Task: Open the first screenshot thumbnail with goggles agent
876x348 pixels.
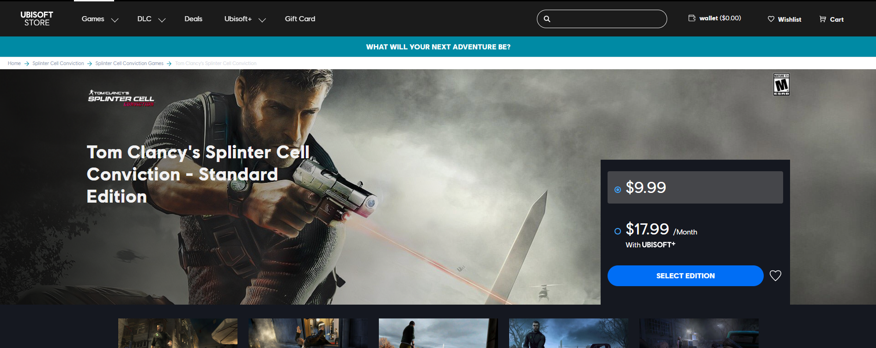Action: 178,333
